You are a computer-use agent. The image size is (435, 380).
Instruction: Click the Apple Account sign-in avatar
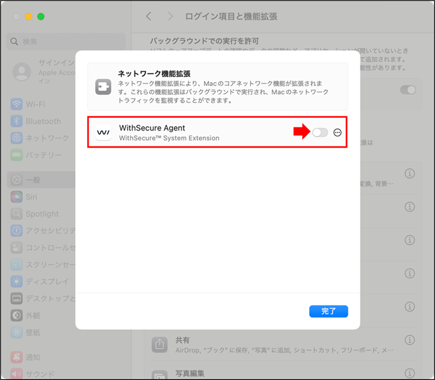coord(22,71)
